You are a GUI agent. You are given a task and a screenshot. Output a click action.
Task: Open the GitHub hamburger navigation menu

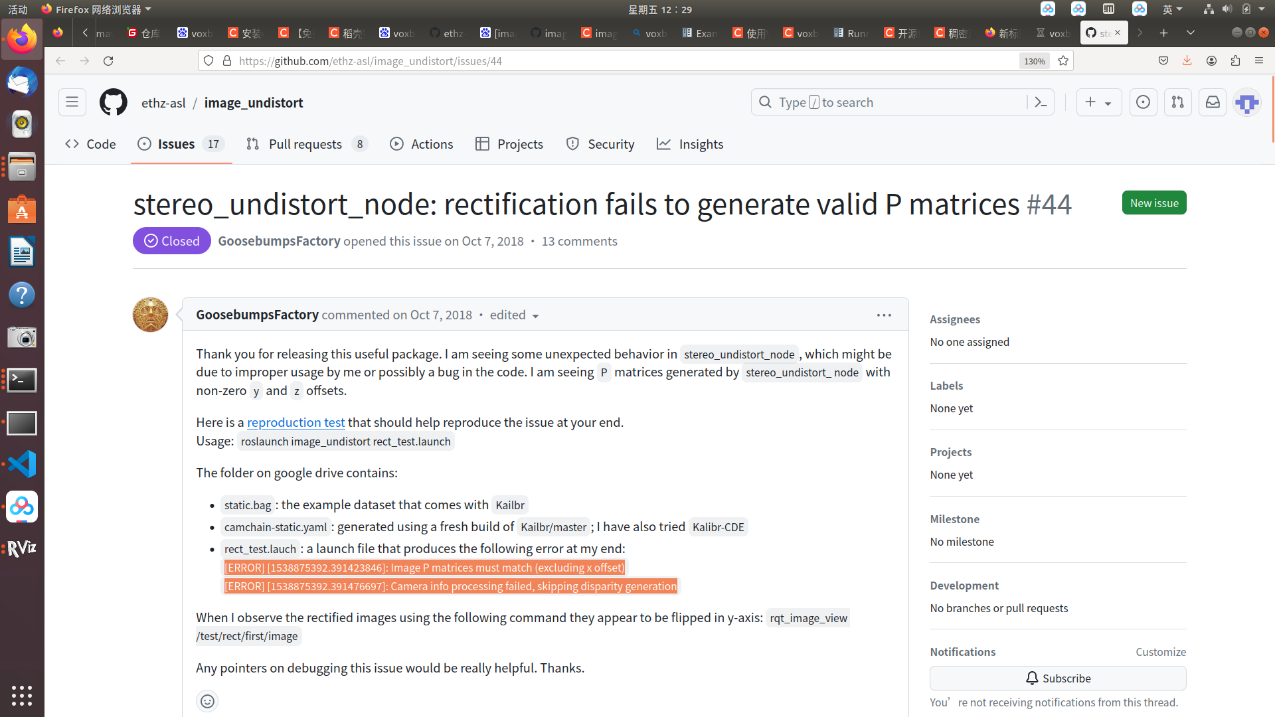(72, 102)
